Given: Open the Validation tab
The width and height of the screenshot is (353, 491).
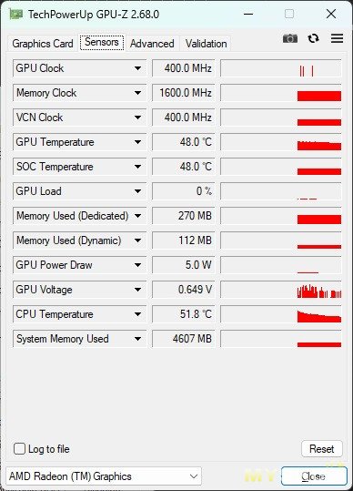Looking at the screenshot, I should tap(206, 44).
